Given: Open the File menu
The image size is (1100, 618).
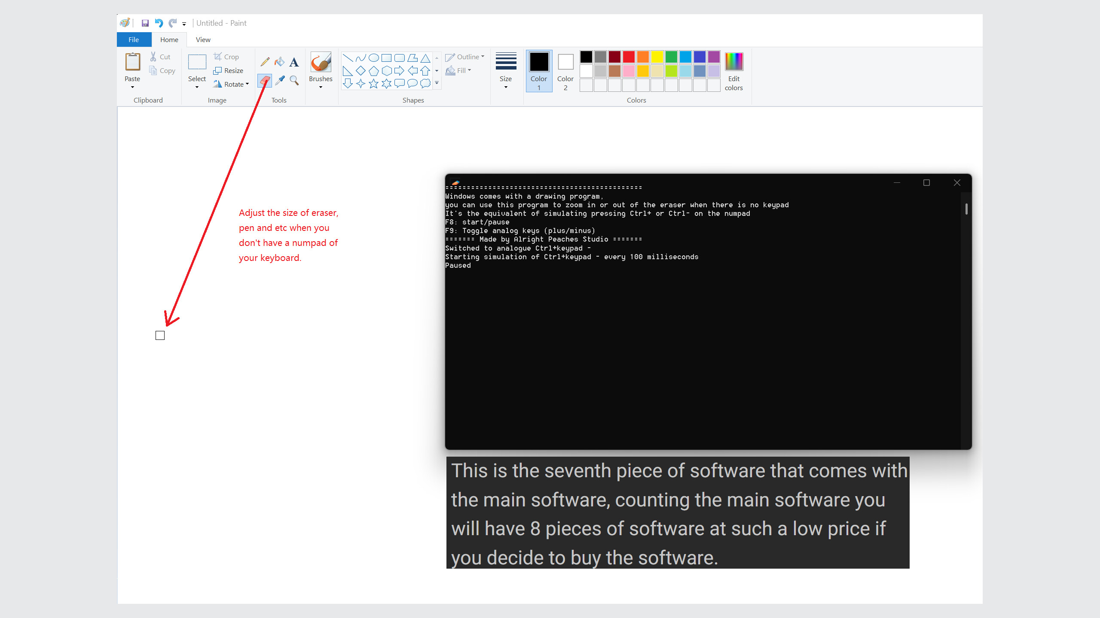Looking at the screenshot, I should pos(134,39).
